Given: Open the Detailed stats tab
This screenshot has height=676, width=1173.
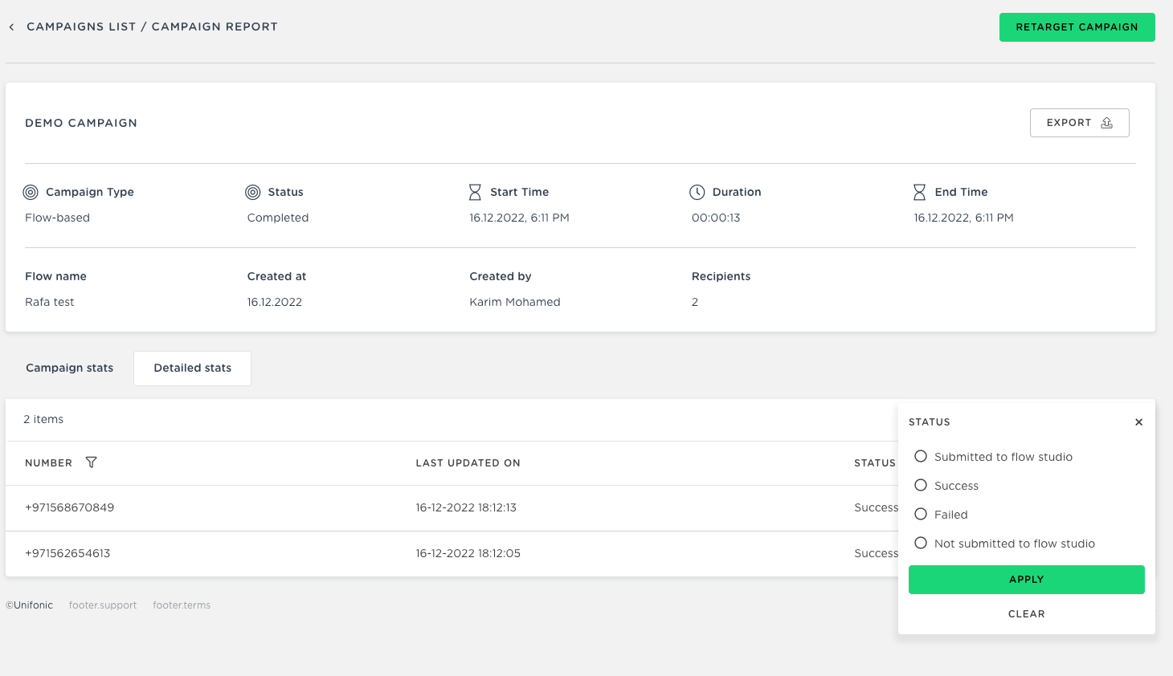Looking at the screenshot, I should click(193, 369).
